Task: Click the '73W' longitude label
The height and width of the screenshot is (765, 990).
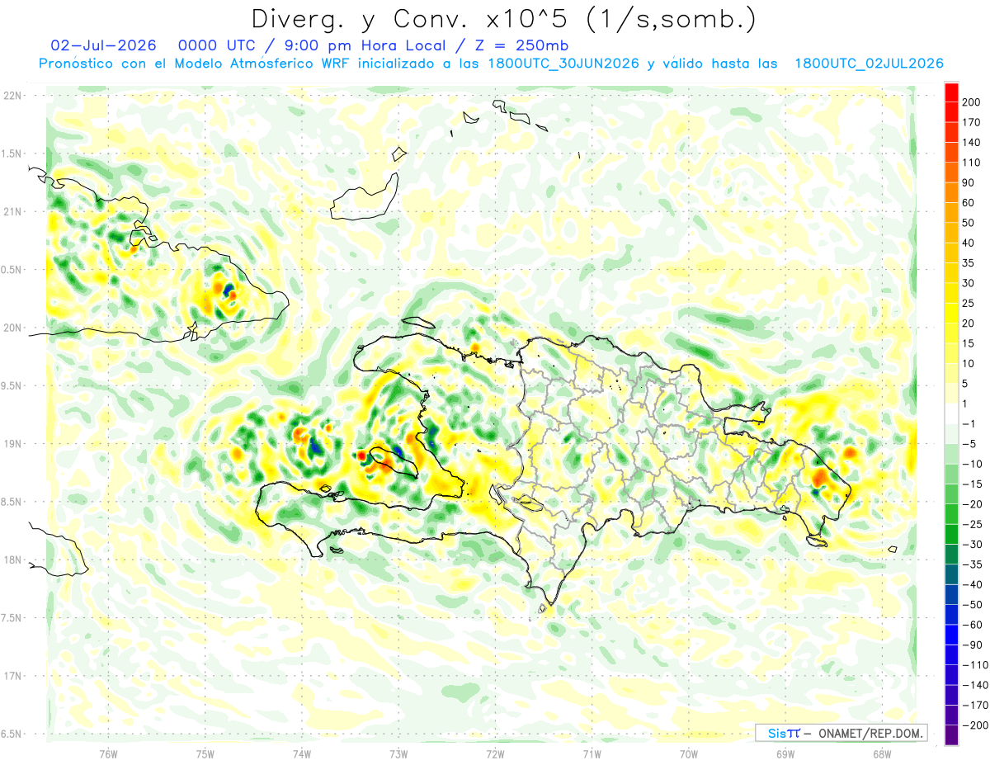Action: pyautogui.click(x=398, y=753)
